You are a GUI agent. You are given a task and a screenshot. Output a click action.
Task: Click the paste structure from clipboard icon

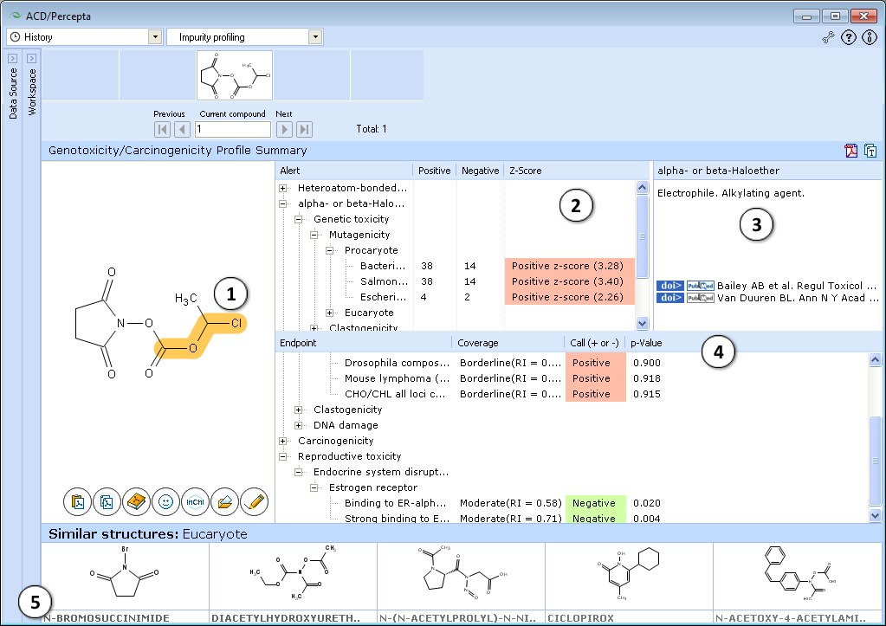pyautogui.click(x=77, y=501)
